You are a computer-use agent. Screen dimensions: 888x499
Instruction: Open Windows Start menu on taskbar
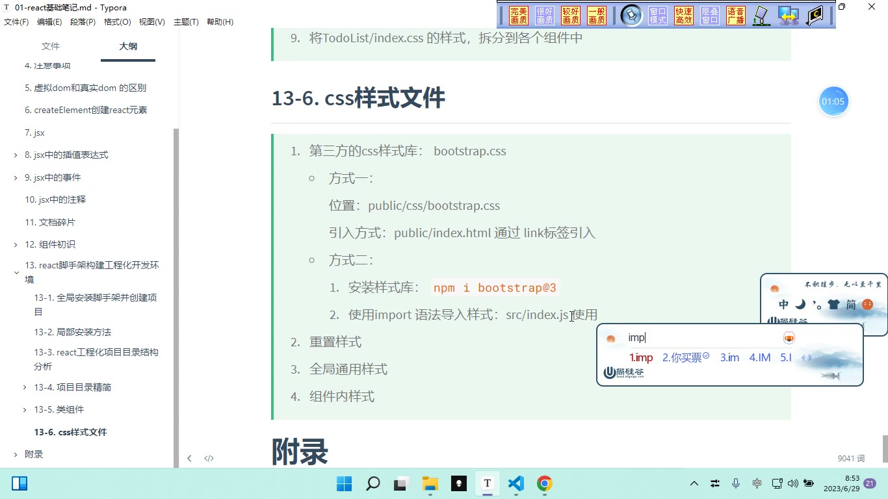[344, 483]
